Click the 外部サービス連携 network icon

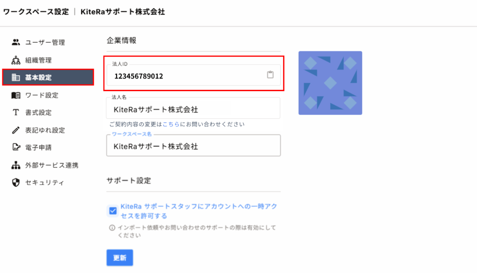click(16, 165)
